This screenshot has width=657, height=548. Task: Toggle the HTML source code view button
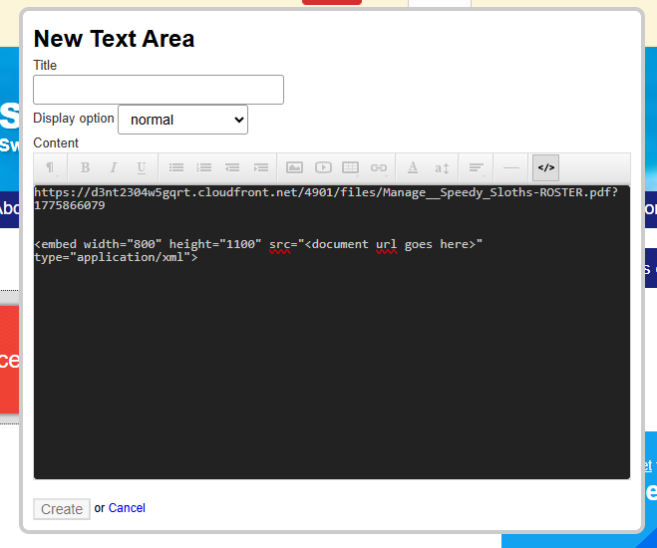[545, 167]
